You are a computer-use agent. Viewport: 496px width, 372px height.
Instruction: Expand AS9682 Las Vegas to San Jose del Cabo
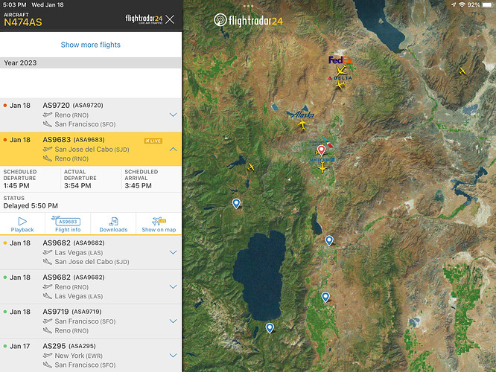(173, 252)
